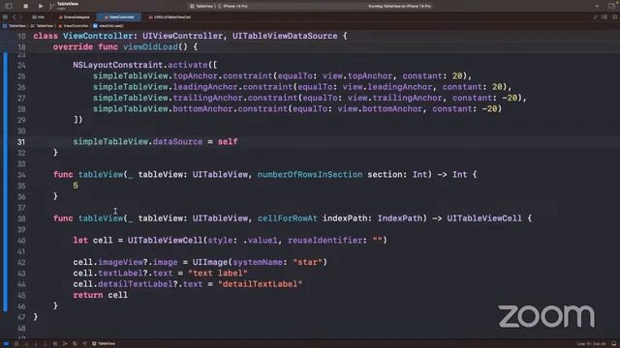Click the plus Library button
620x348 pixels.
pyautogui.click(x=597, y=6)
